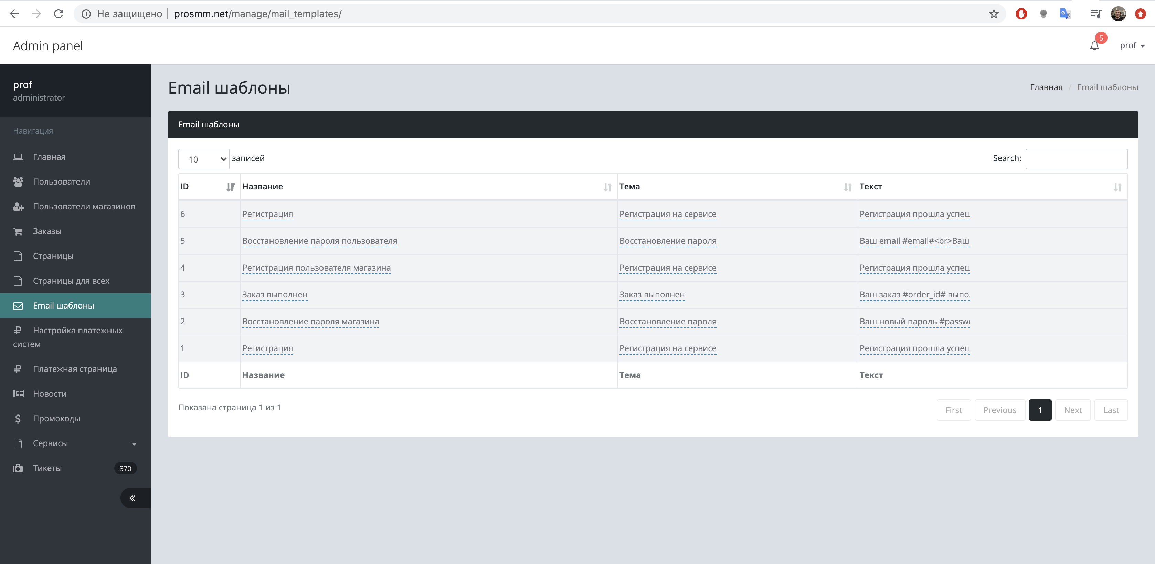Click Главная breadcrumb link

[1046, 87]
